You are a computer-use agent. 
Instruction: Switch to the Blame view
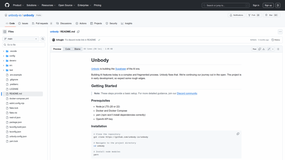[x=77, y=49]
